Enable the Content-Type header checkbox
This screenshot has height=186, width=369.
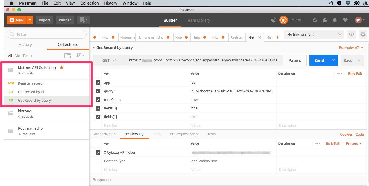[98, 161]
